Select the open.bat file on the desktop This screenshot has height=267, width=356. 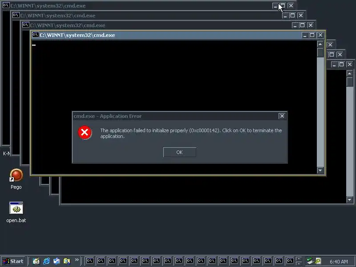point(16,212)
